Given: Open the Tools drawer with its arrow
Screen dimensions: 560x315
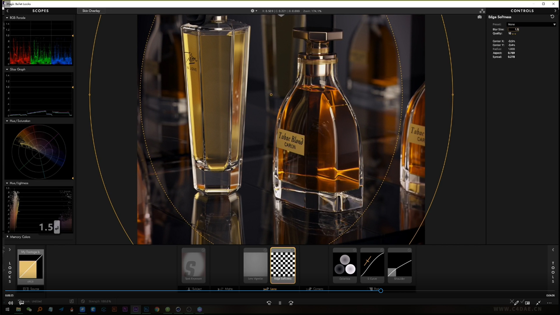Looking at the screenshot, I should [553, 250].
